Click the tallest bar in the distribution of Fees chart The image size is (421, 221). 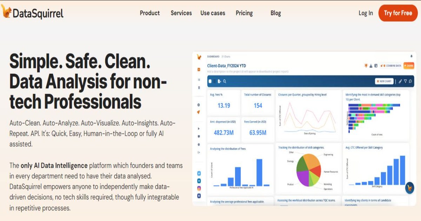point(259,173)
